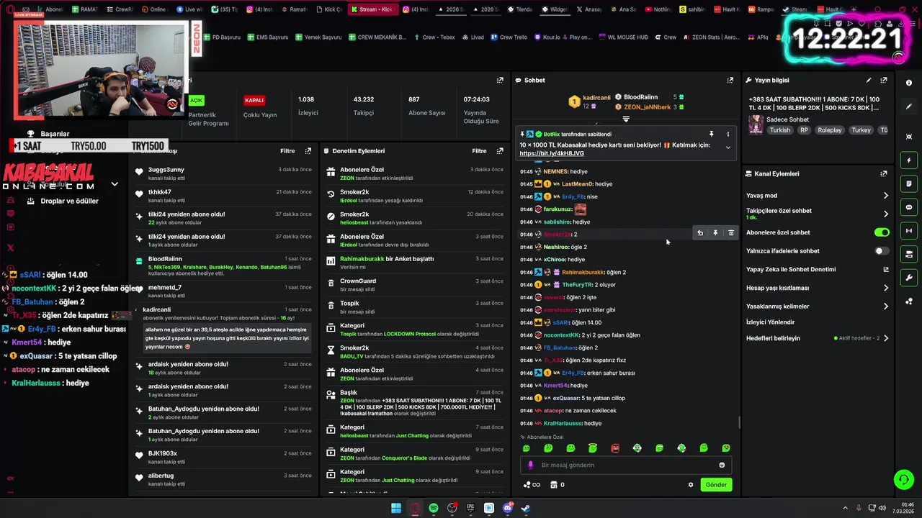
Task: Open Filtre in activity feed panel
Action: click(x=287, y=151)
